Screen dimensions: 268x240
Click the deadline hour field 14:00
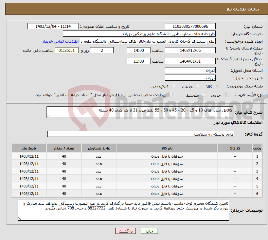139,50
